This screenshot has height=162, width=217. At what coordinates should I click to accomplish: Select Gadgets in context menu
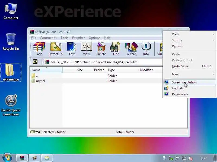click(x=189, y=88)
